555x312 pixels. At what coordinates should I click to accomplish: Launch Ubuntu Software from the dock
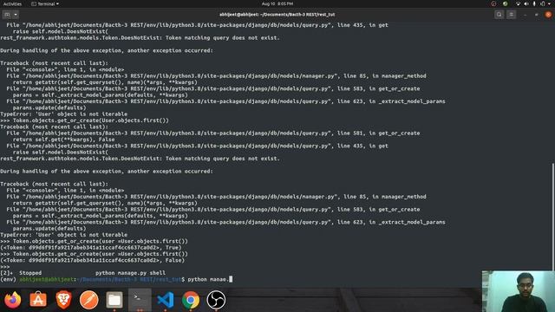[x=38, y=300]
